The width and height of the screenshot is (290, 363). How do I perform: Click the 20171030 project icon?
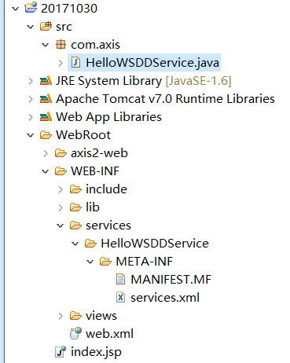pos(31,8)
